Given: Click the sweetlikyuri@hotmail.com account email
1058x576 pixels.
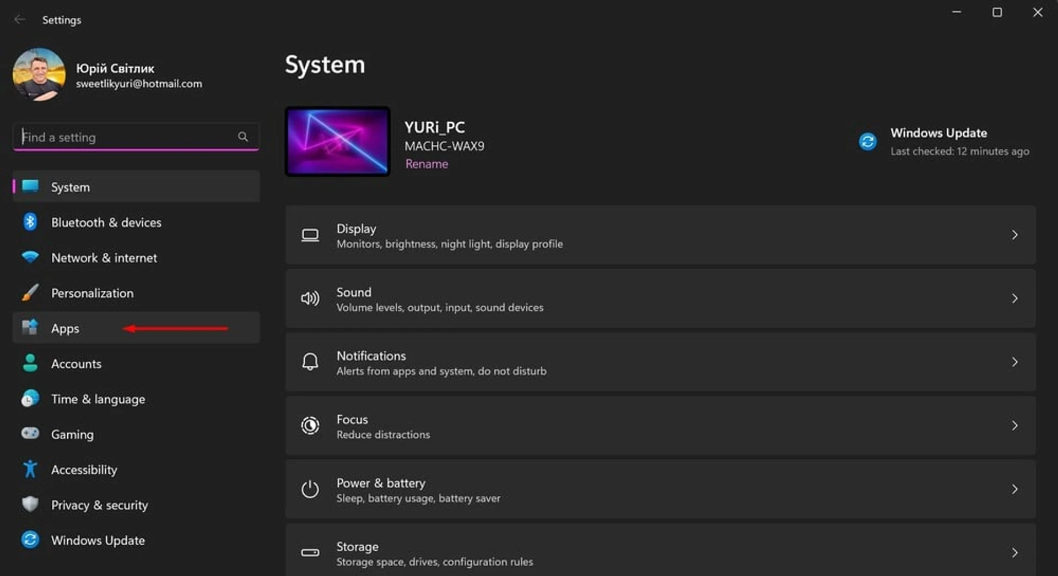Looking at the screenshot, I should coord(139,84).
